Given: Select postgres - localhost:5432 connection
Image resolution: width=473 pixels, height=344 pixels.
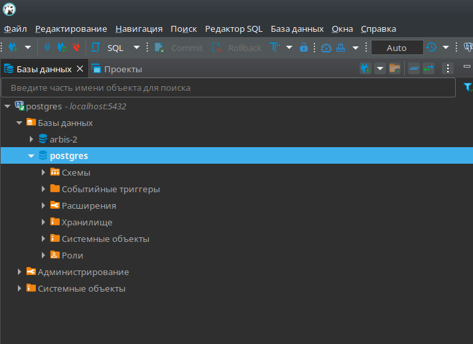Looking at the screenshot, I should (76, 107).
